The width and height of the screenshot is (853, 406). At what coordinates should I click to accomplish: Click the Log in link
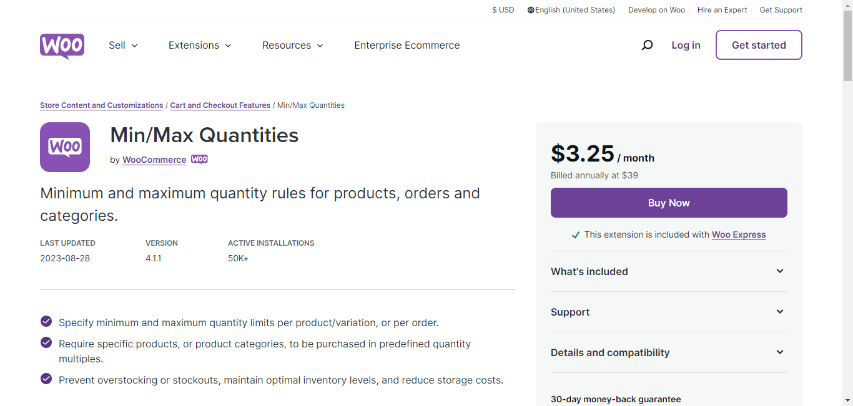pyautogui.click(x=686, y=45)
